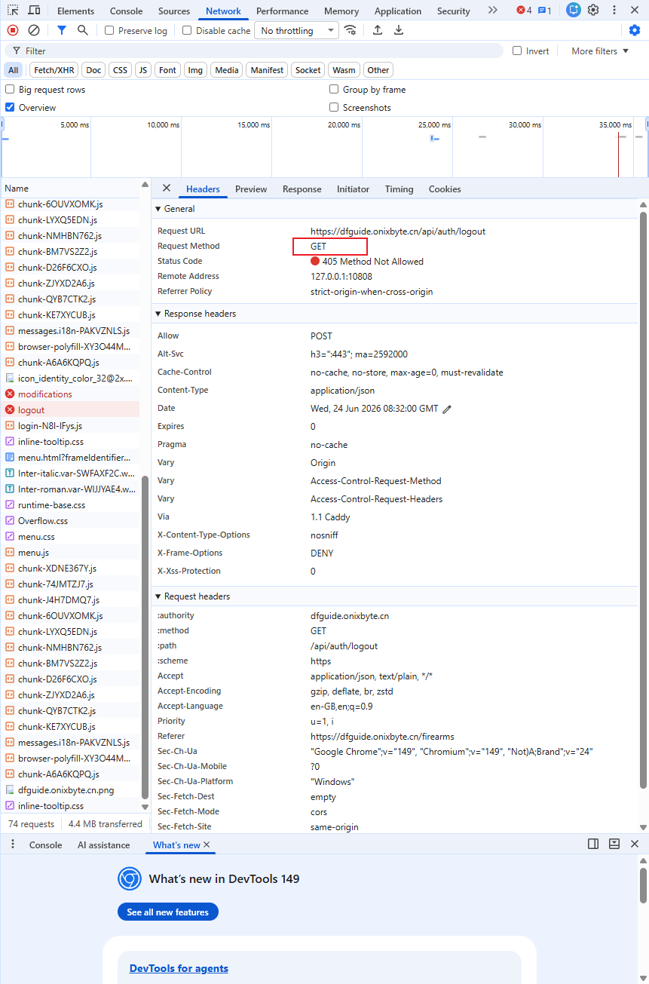Open the Performance panel
This screenshot has height=984, width=649.
282,11
